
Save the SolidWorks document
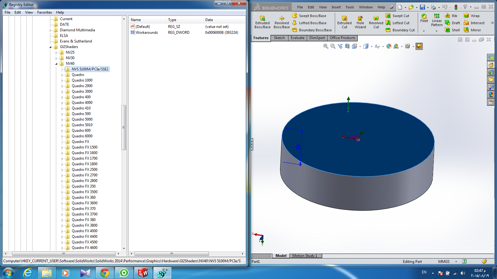point(422,7)
